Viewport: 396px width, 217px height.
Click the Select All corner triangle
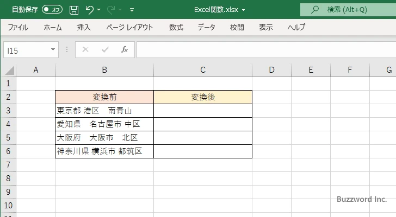click(x=9, y=70)
